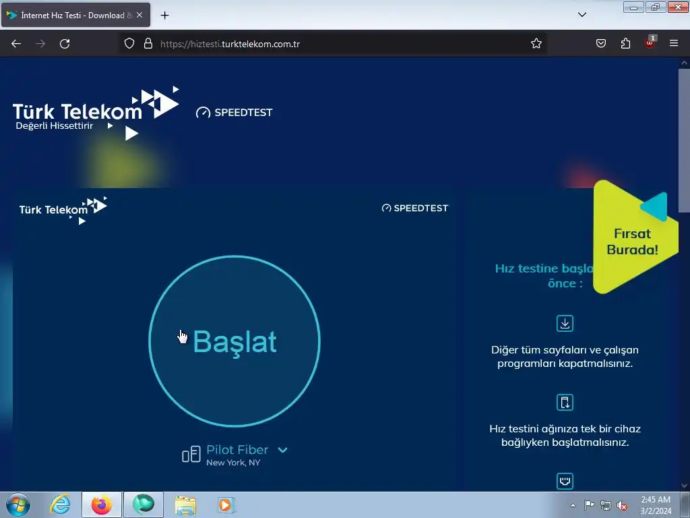The height and width of the screenshot is (518, 690).
Task: Reload the page with the refresh icon
Action: click(x=65, y=44)
